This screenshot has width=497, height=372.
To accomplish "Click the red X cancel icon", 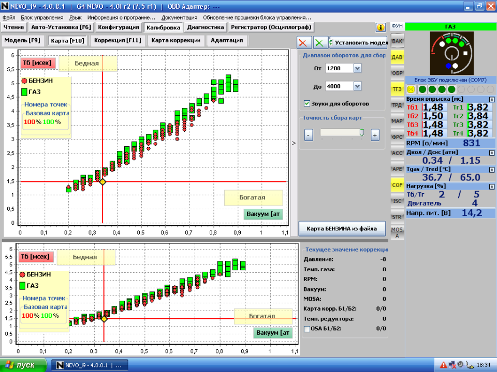I will coord(305,43).
